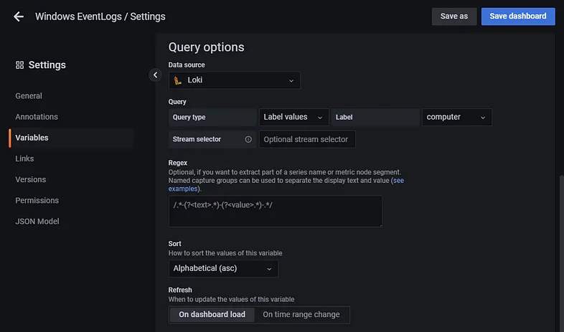The height and width of the screenshot is (332, 564).
Task: Click the Settings grid icon
Action: pyautogui.click(x=19, y=65)
